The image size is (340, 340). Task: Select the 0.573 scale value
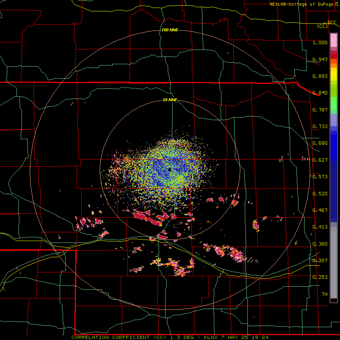pos(320,177)
